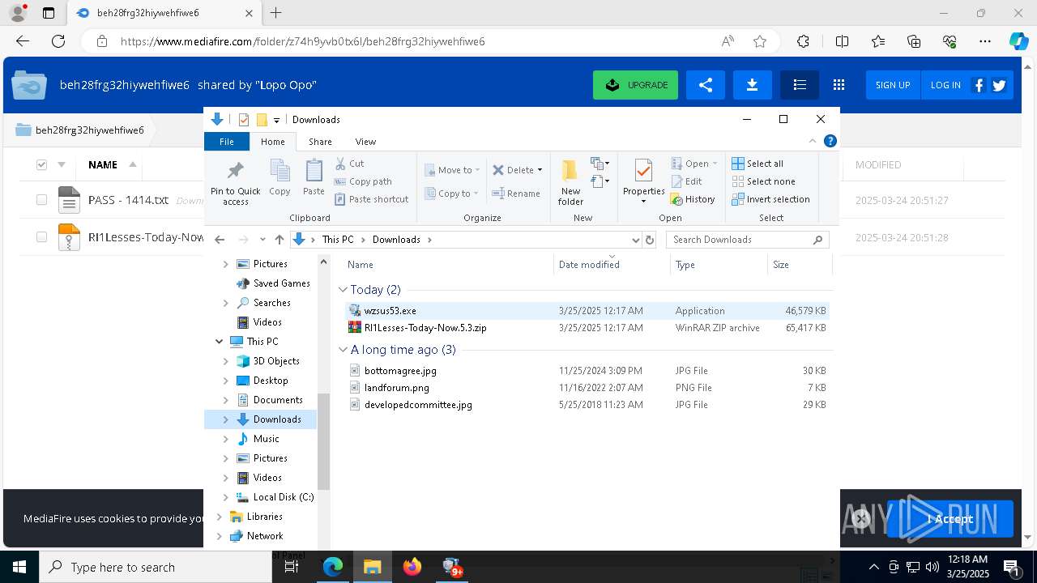Select landforum.png file

(x=587, y=388)
